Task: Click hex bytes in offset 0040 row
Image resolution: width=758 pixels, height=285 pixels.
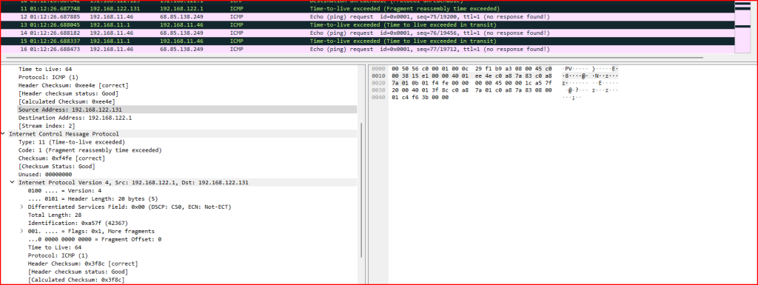Action: 420,97
